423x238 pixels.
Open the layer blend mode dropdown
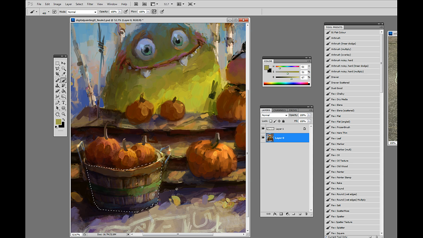(x=274, y=115)
